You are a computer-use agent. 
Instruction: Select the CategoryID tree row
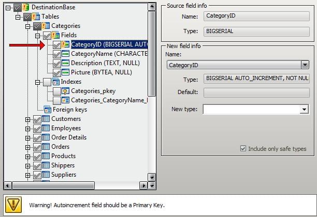tap(109, 44)
